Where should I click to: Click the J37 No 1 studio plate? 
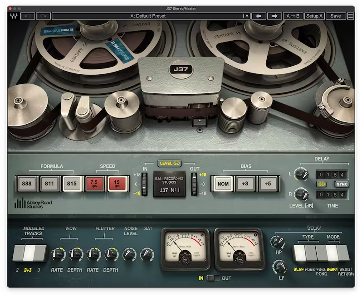click(170, 184)
